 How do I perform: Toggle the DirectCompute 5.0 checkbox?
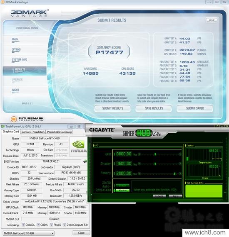click(x=65, y=225)
